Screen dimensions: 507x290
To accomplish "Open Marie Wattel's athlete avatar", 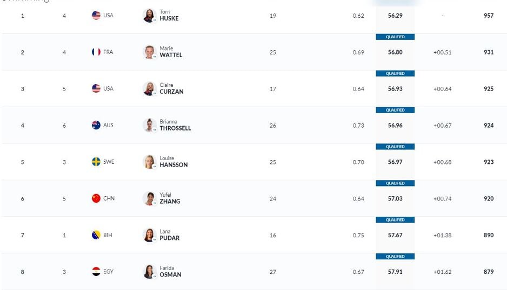I will point(149,52).
